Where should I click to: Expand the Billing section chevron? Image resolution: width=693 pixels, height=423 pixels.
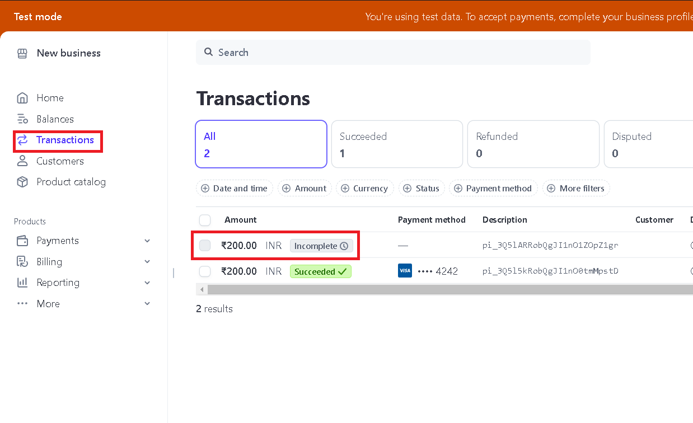tap(147, 262)
